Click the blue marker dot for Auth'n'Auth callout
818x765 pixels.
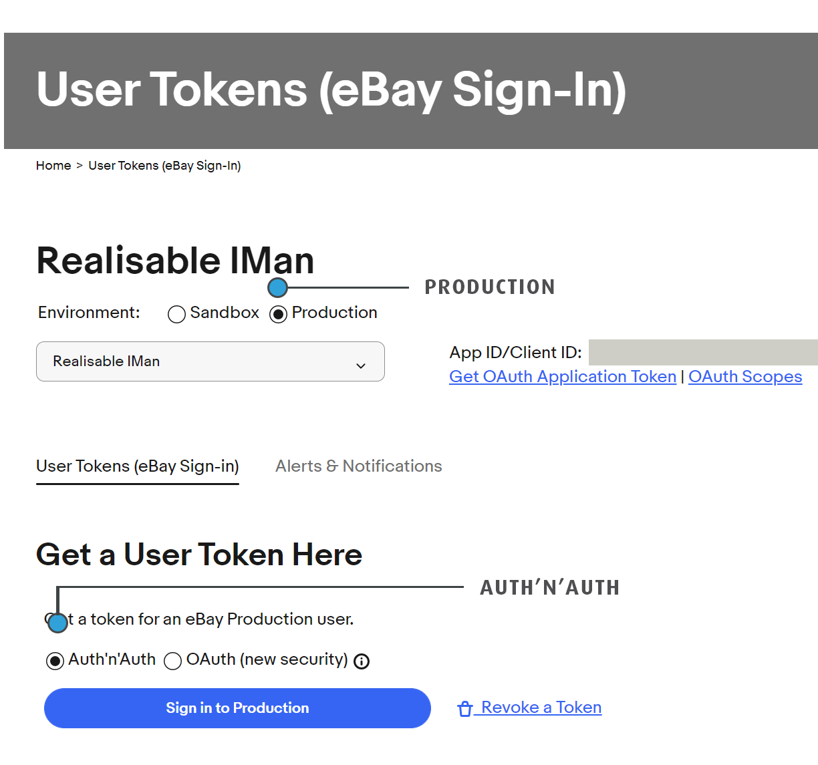tap(58, 623)
